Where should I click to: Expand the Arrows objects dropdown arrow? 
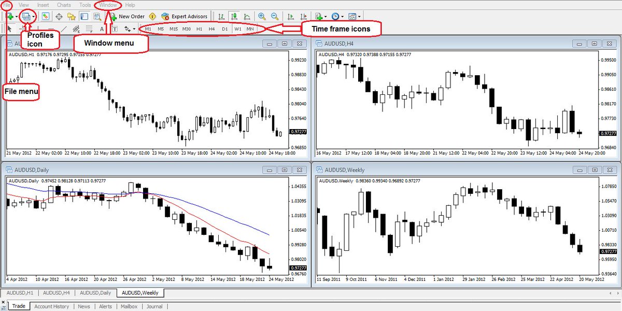pos(134,29)
